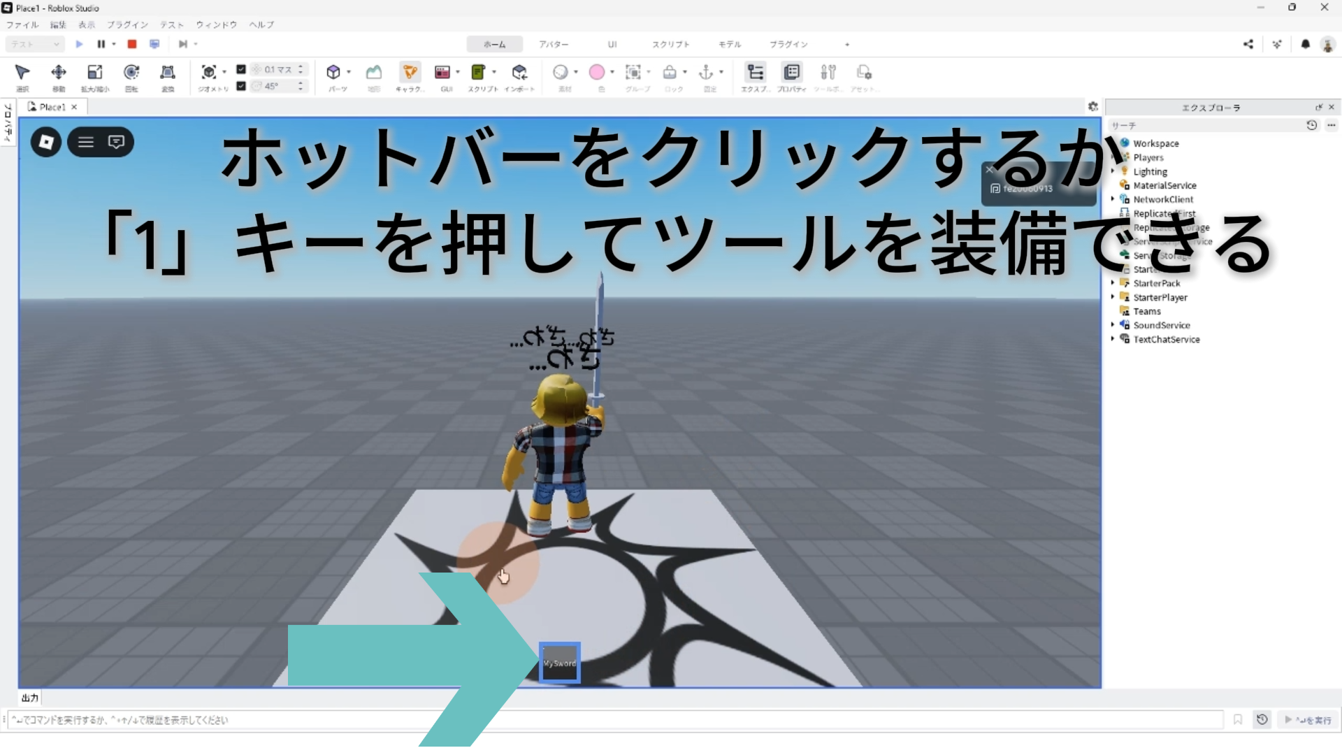Expand the StarterPack tree item
1342x755 pixels.
click(1113, 283)
